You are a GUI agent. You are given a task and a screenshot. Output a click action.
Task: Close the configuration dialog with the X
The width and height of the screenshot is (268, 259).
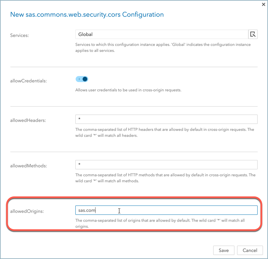pyautogui.click(x=264, y=4)
